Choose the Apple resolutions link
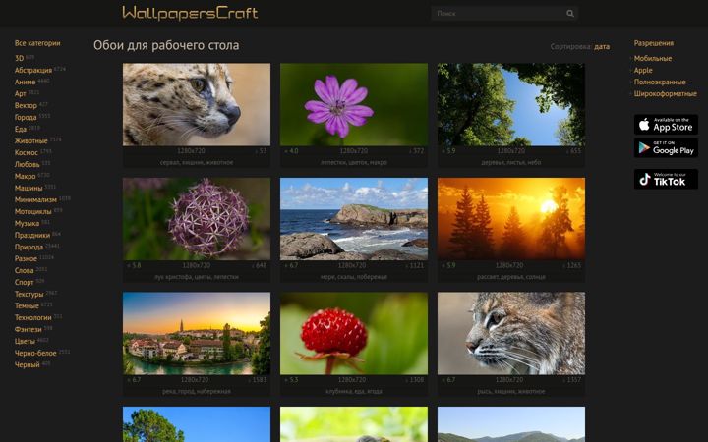 click(643, 71)
